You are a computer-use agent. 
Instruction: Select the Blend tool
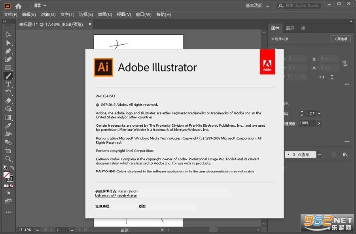(x=8, y=142)
